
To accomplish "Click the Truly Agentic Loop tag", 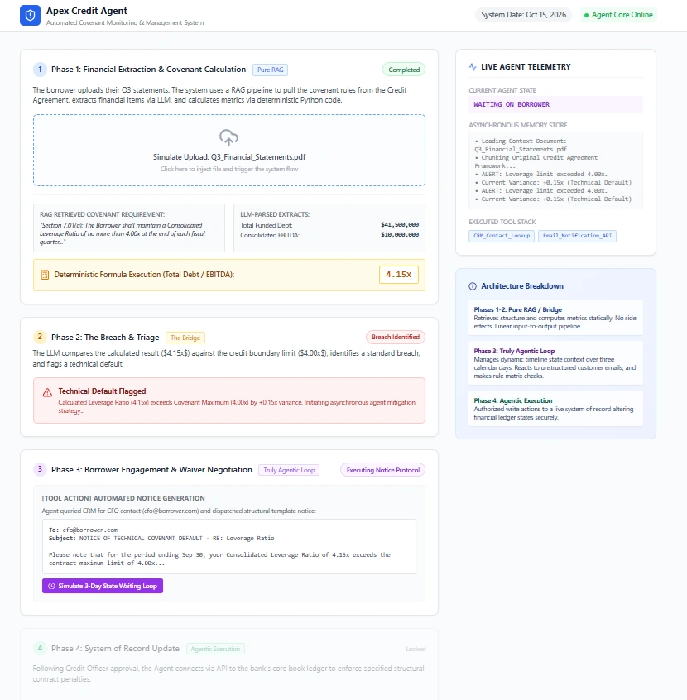I will click(289, 470).
